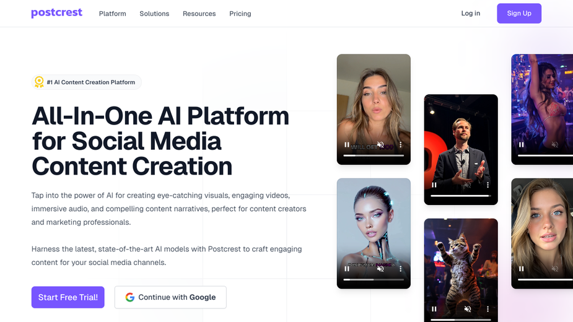
Task: Seek on the speaker video progress bar
Action: pyautogui.click(x=461, y=196)
